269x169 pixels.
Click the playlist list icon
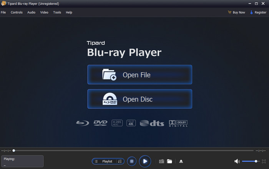96,161
